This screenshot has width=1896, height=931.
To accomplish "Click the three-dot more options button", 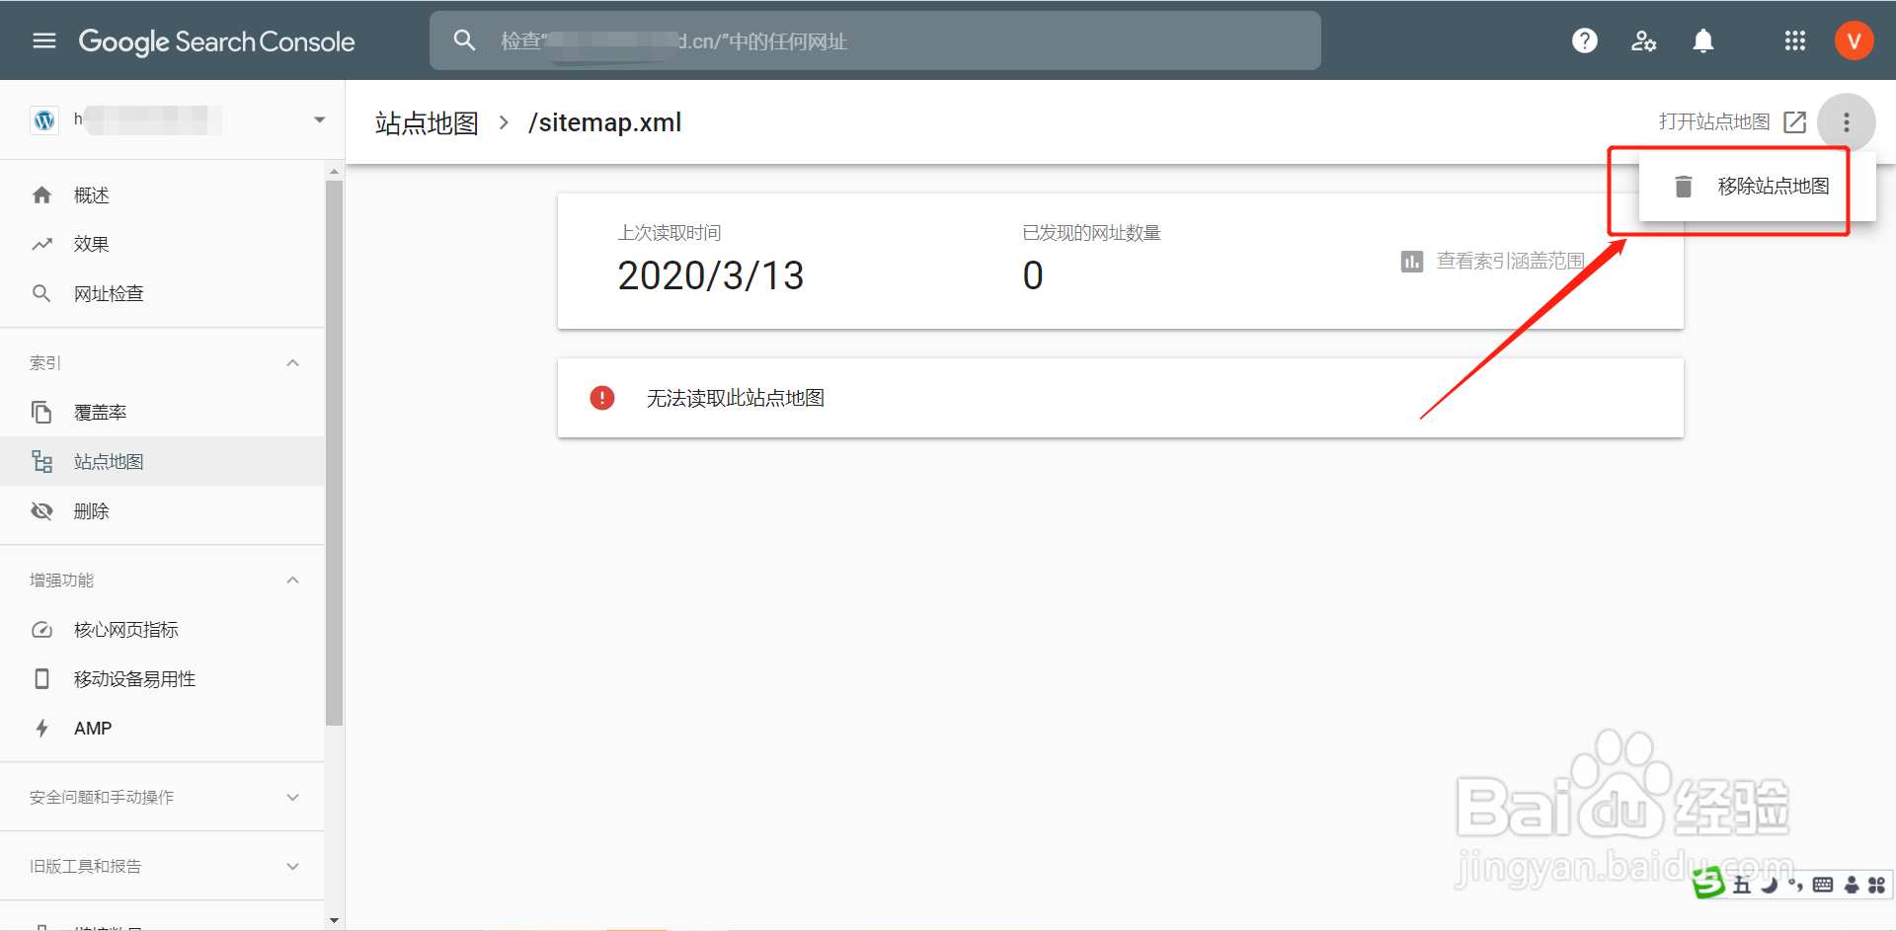I will pyautogui.click(x=1846, y=122).
